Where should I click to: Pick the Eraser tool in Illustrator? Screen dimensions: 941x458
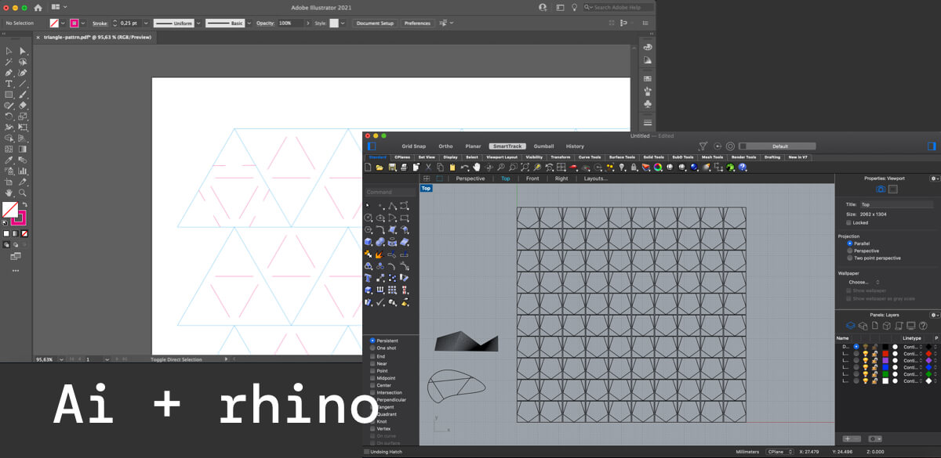(23, 106)
